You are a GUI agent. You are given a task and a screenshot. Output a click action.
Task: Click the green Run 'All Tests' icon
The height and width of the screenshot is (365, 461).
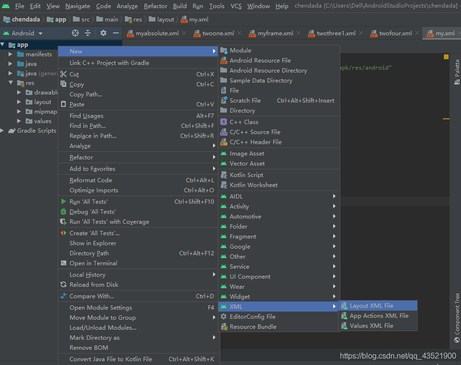click(x=63, y=202)
